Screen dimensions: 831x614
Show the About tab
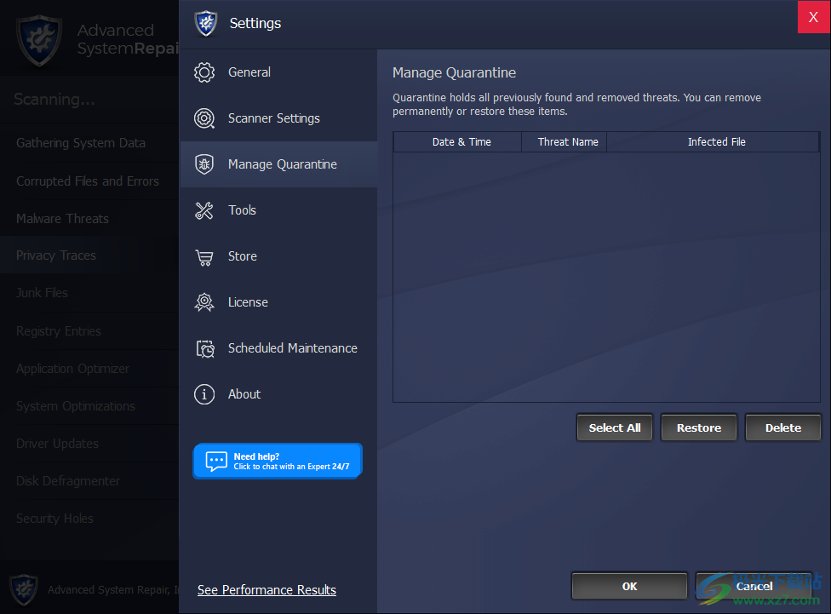pyautogui.click(x=278, y=394)
